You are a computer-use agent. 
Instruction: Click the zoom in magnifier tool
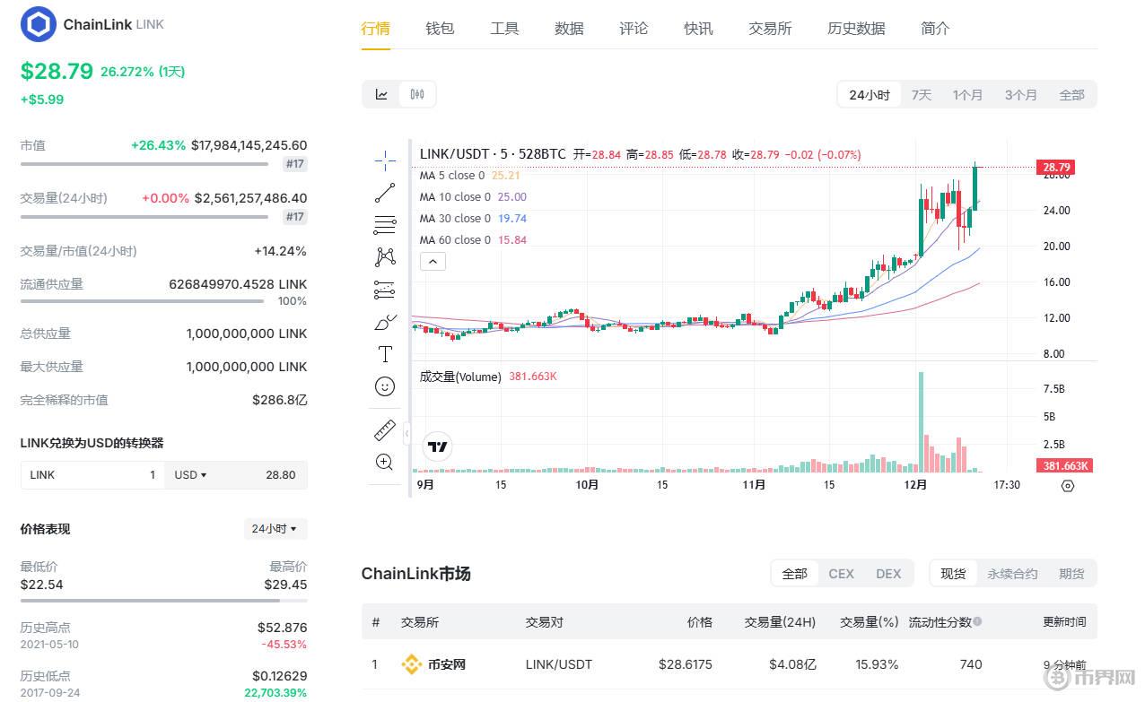coord(385,463)
